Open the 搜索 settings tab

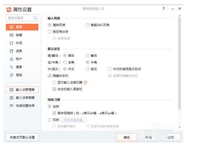coord(22,67)
